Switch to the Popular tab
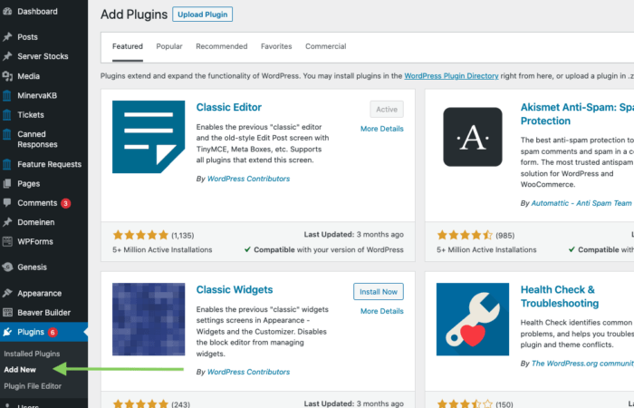Image resolution: width=634 pixels, height=408 pixels. coord(169,46)
